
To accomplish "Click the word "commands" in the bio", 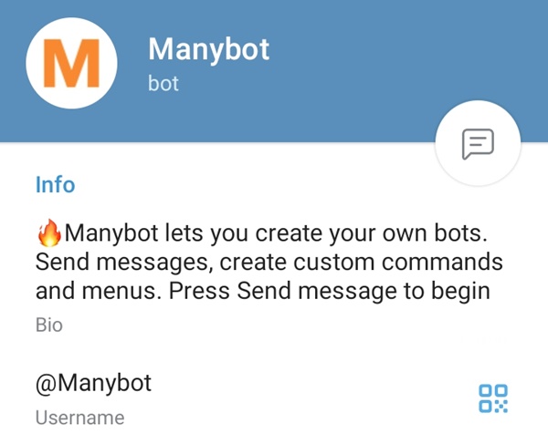I will (x=442, y=262).
